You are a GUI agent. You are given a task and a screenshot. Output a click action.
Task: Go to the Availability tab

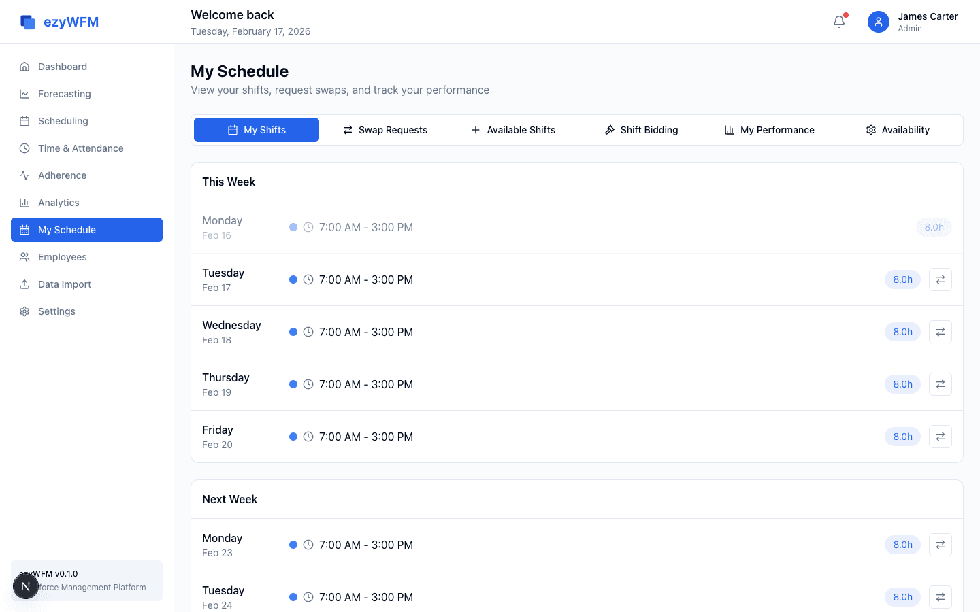pos(897,130)
